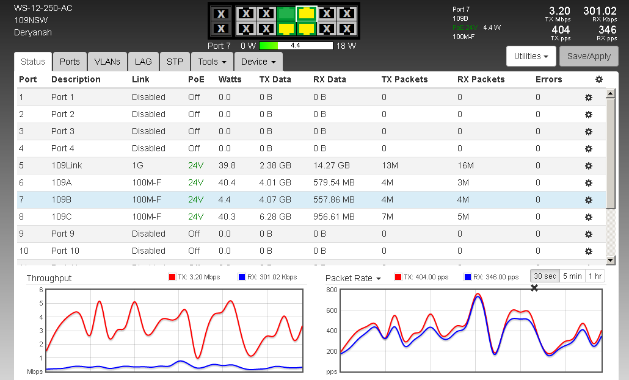629x380 pixels.
Task: Click the PoE wattage bar showing 4.4
Action: coord(296,46)
